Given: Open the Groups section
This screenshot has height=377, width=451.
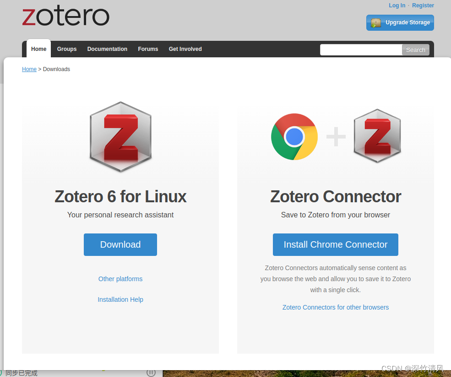Looking at the screenshot, I should point(67,49).
